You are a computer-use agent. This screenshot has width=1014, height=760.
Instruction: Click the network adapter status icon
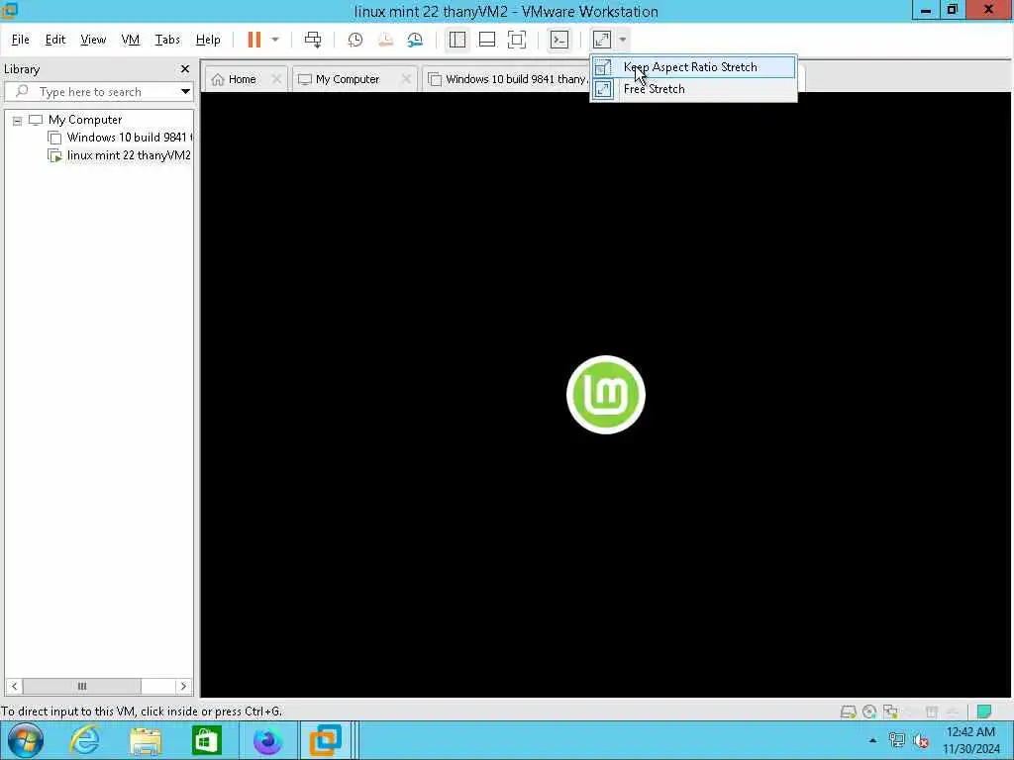point(890,712)
